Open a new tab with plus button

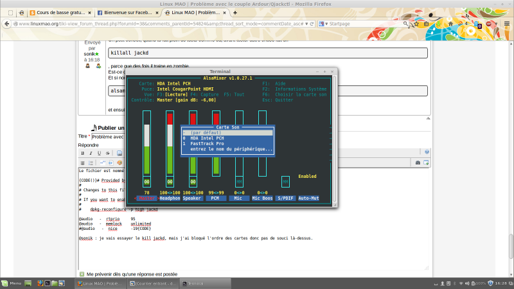click(235, 13)
